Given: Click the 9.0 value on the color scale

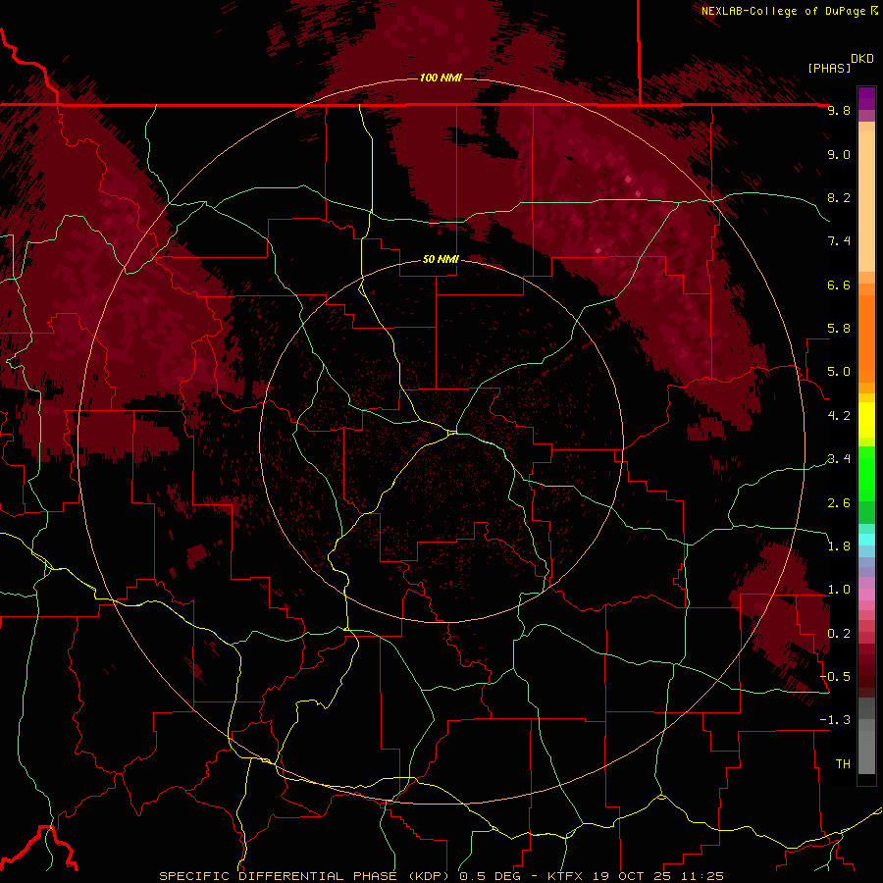Looking at the screenshot, I should tap(839, 154).
